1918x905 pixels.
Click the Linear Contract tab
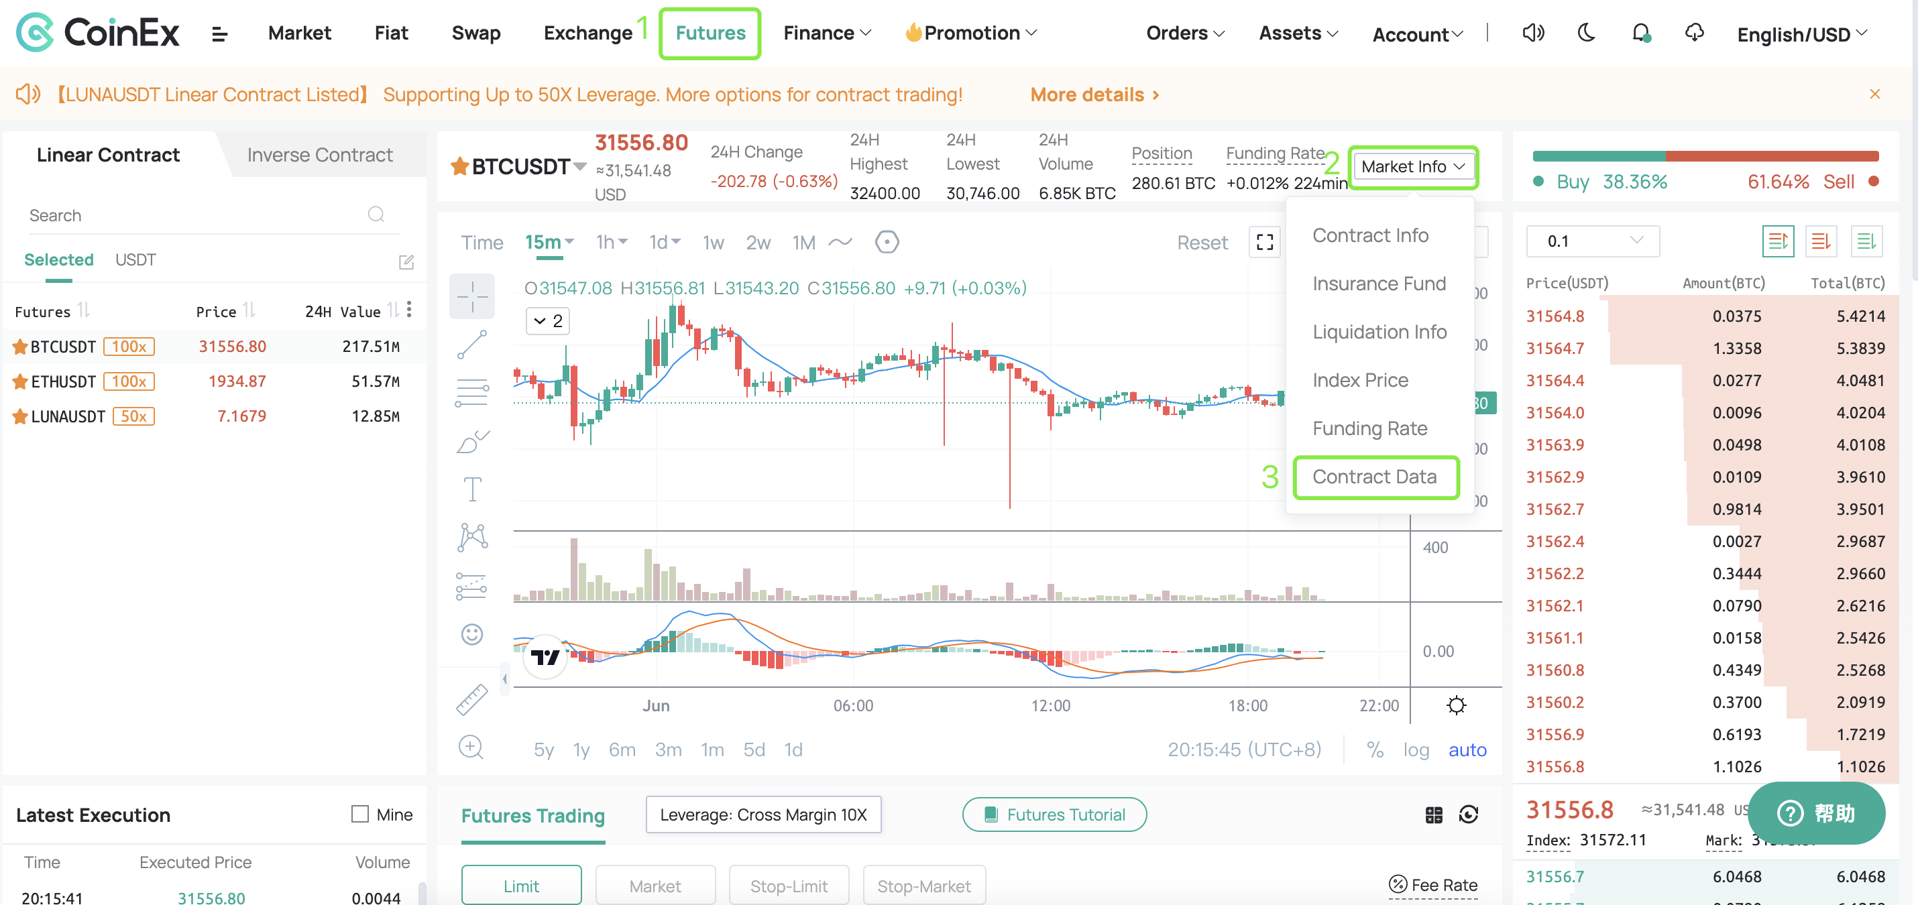click(x=109, y=154)
